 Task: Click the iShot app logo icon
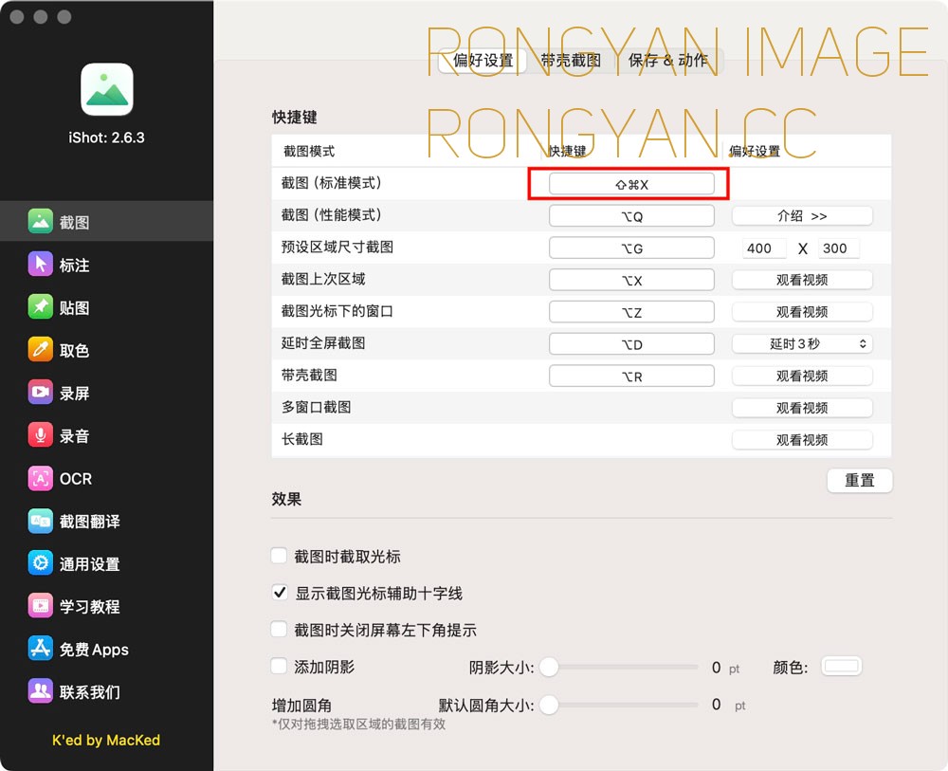point(107,89)
